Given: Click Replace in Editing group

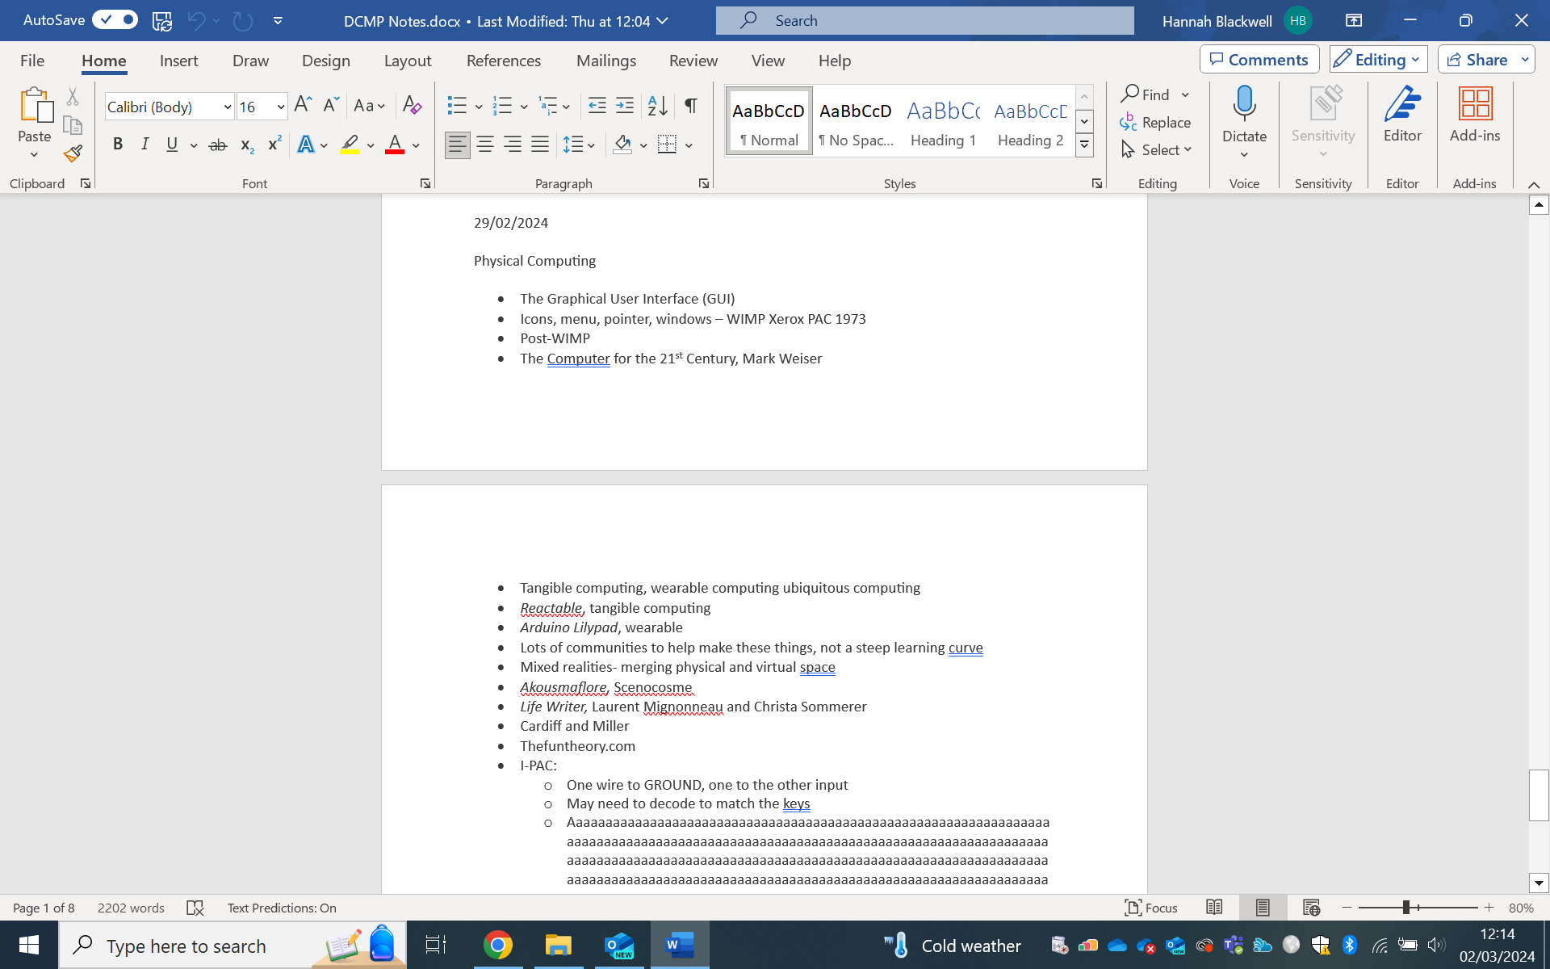Looking at the screenshot, I should click(x=1155, y=122).
